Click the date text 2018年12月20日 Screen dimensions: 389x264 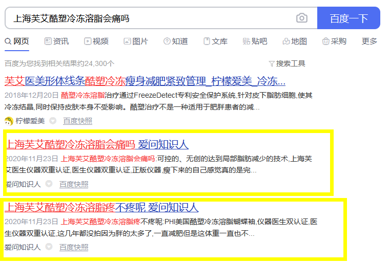coord(31,95)
